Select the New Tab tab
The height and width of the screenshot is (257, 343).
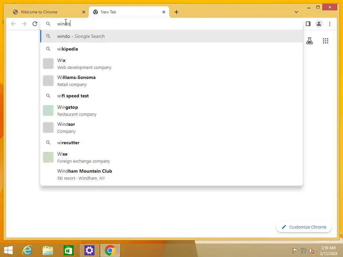pyautogui.click(x=129, y=12)
